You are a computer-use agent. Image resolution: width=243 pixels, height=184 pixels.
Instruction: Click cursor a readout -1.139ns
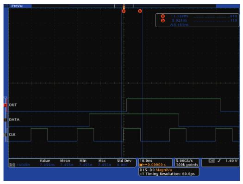pos(179,16)
